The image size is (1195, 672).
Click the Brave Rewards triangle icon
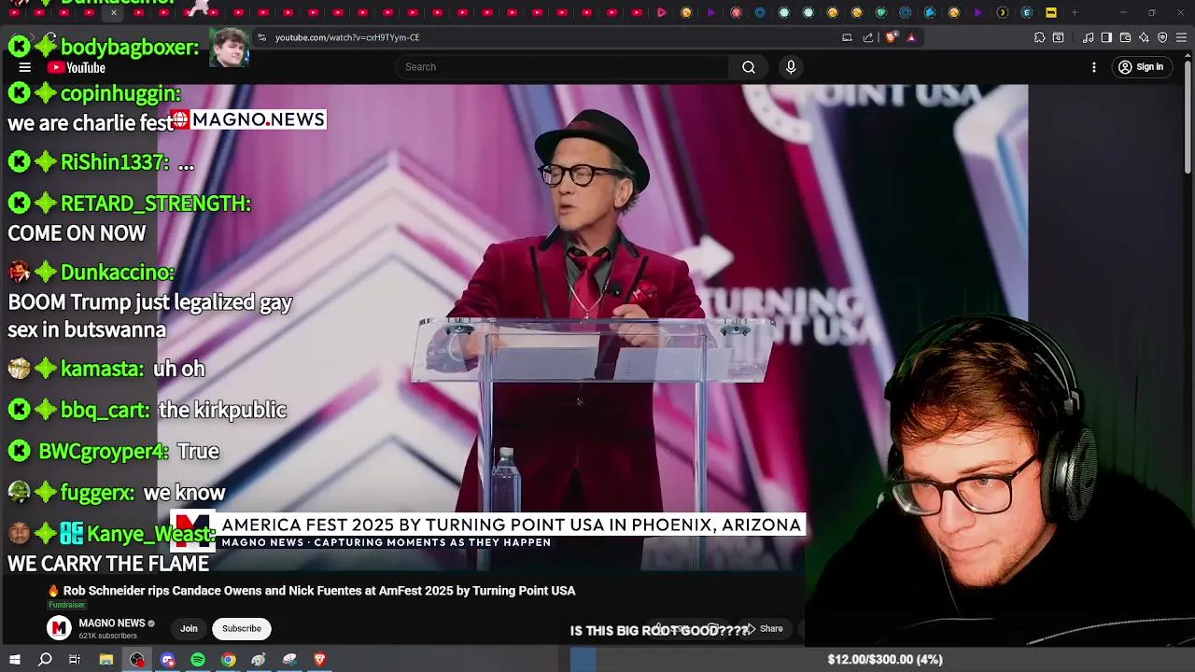911,37
